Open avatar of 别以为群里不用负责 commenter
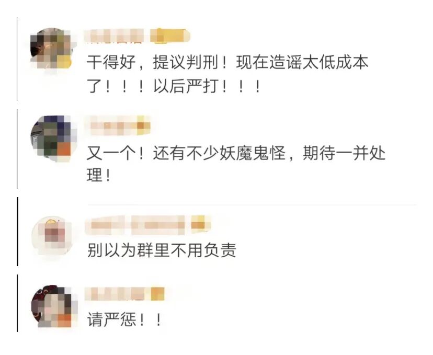The width and height of the screenshot is (433, 355). [x=51, y=235]
